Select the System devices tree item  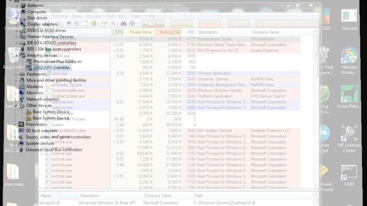tap(40, 143)
